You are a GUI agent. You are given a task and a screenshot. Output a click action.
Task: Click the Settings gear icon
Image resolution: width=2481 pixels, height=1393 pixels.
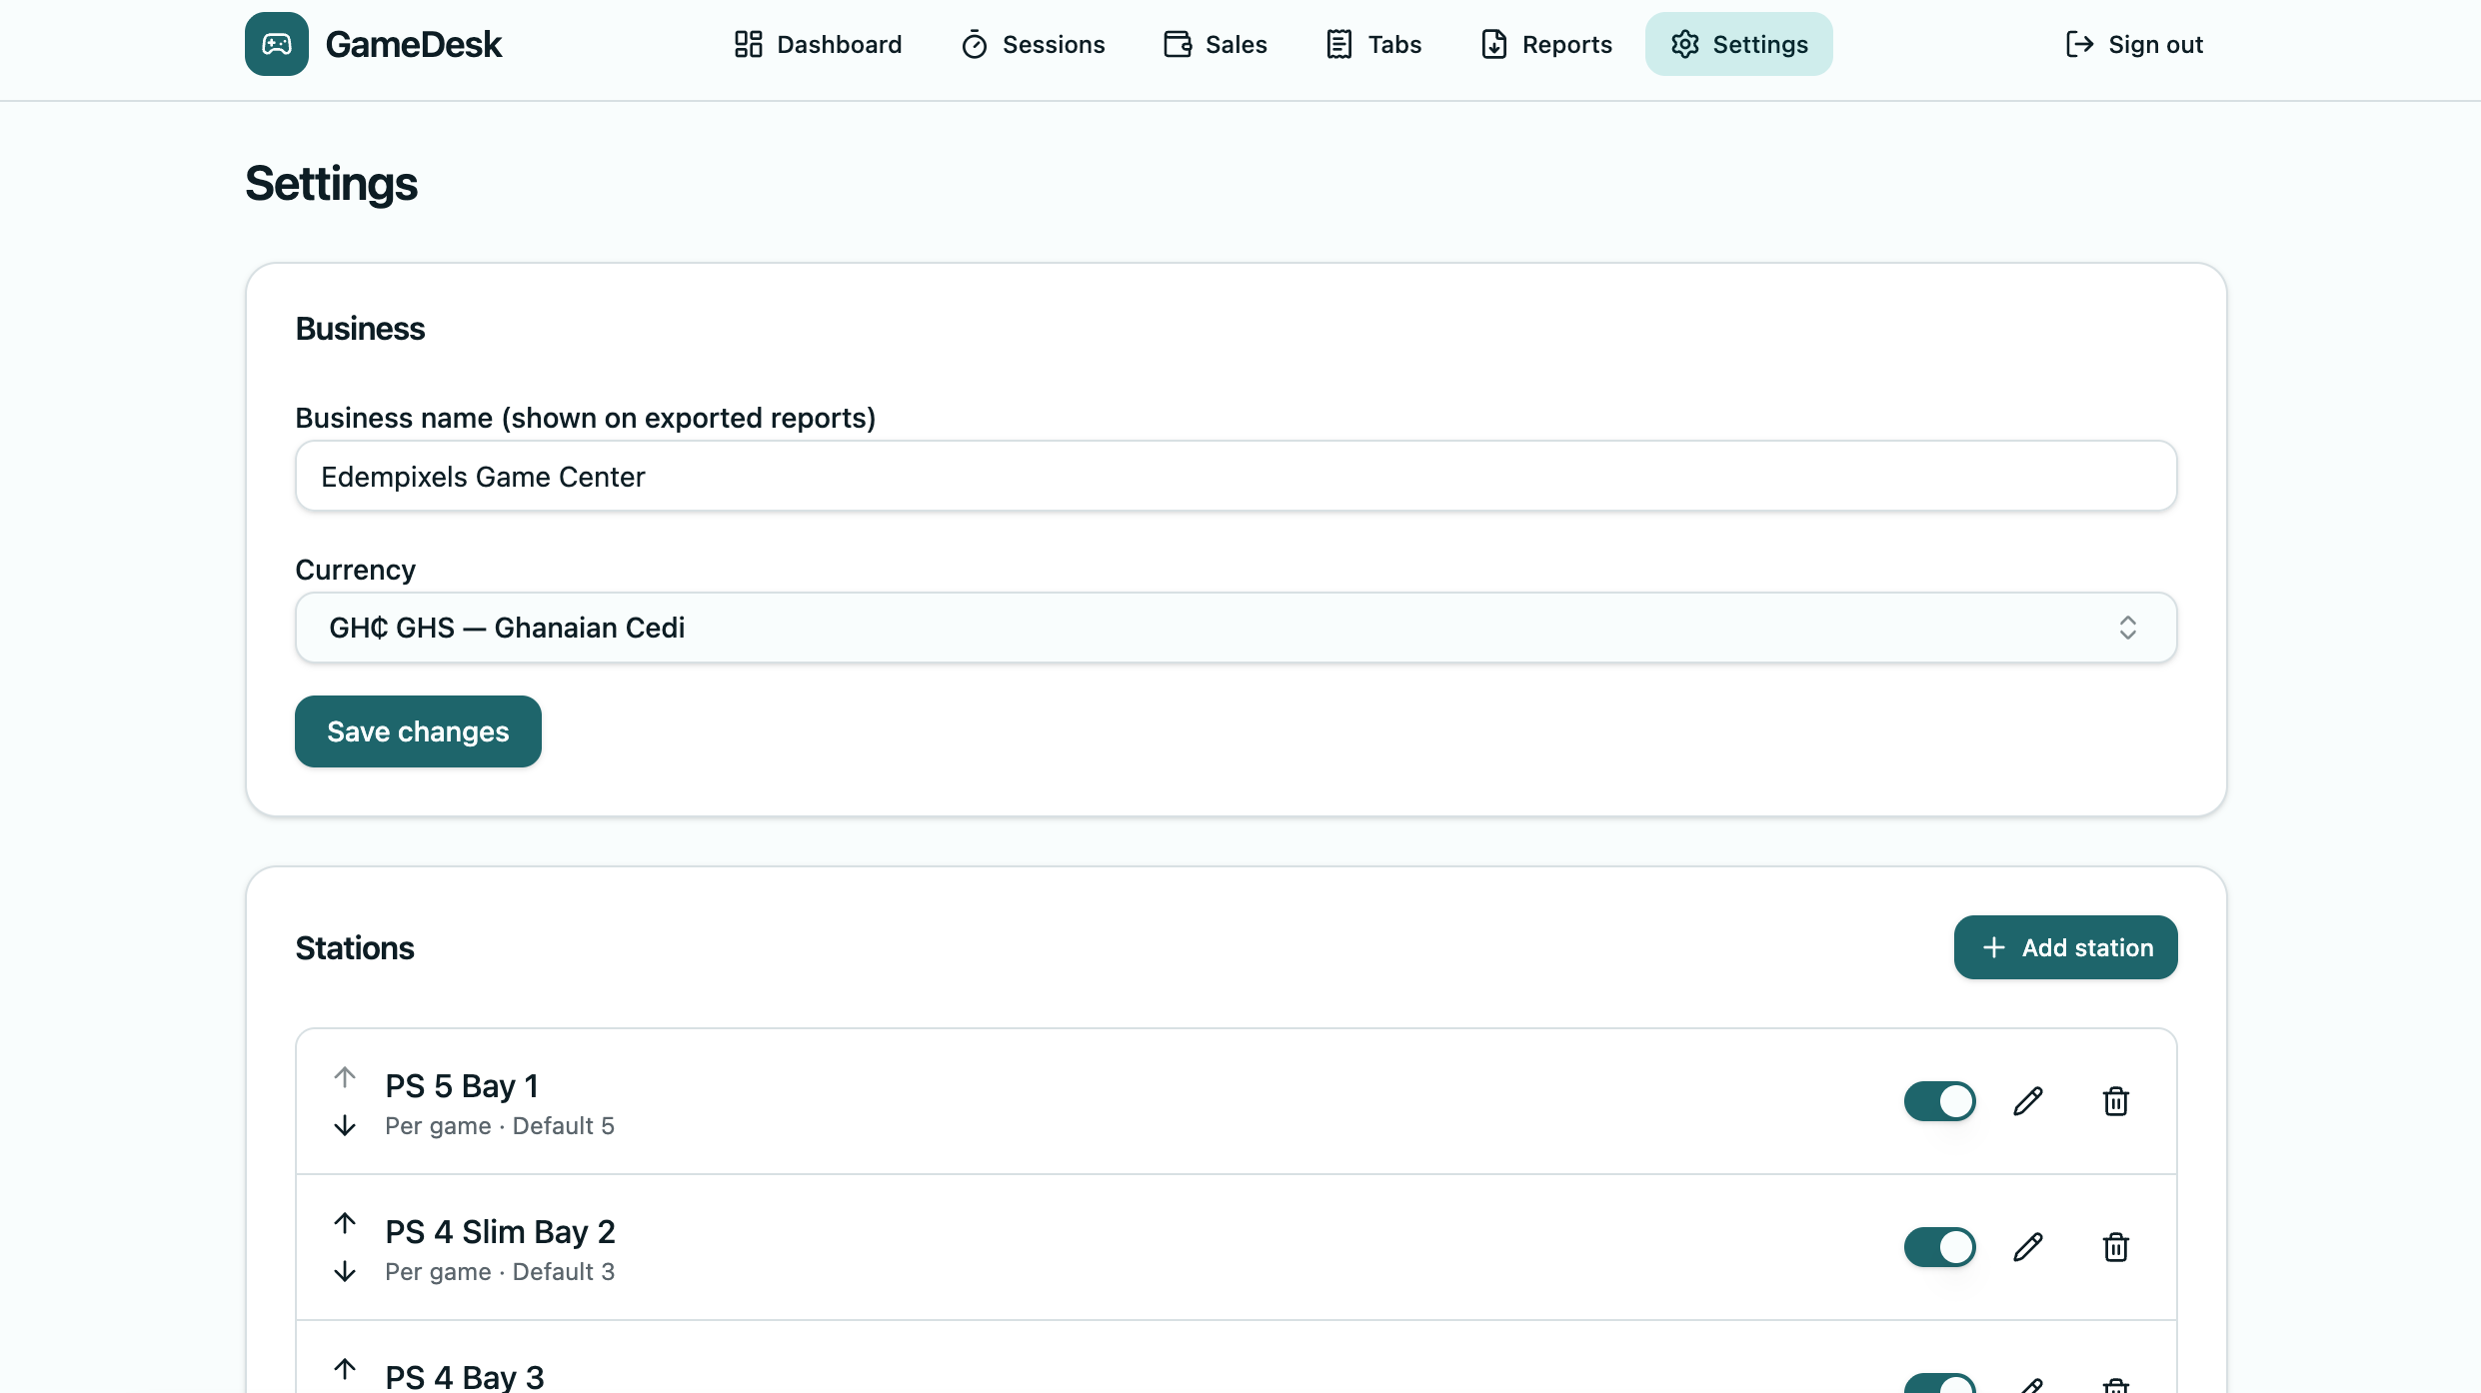pos(1685,44)
